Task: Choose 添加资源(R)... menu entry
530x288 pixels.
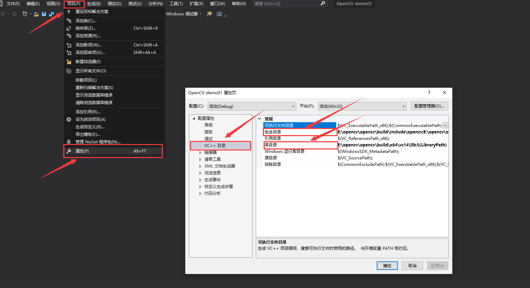Action: [114, 36]
